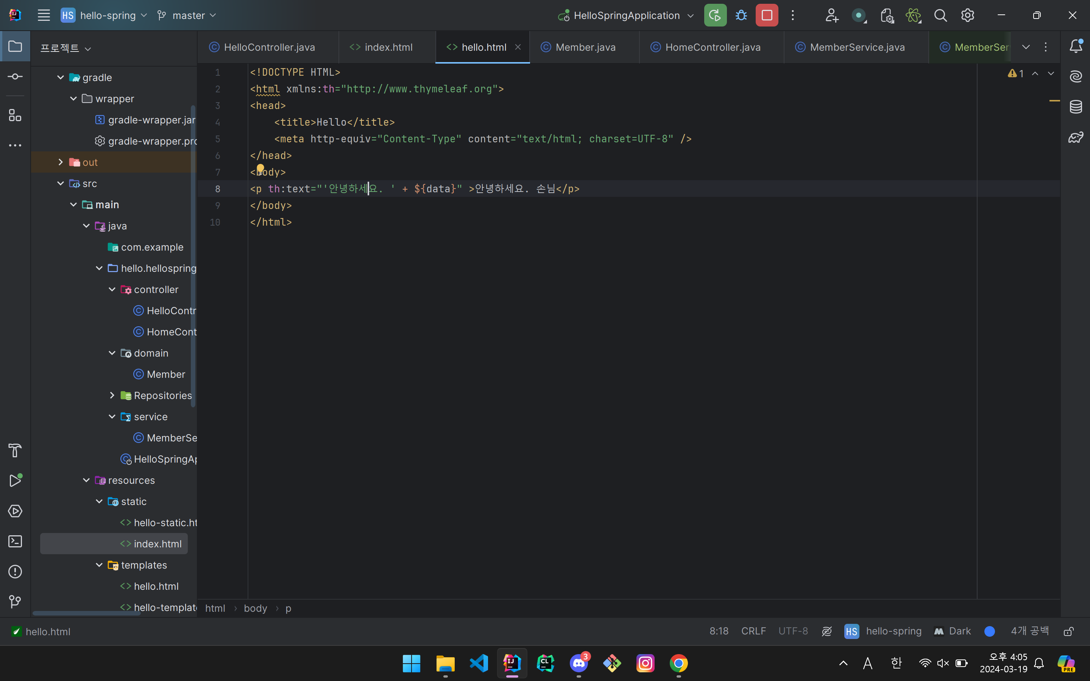This screenshot has height=681, width=1090.
Task: Go to next highlighted warning arrow
Action: (1051, 73)
